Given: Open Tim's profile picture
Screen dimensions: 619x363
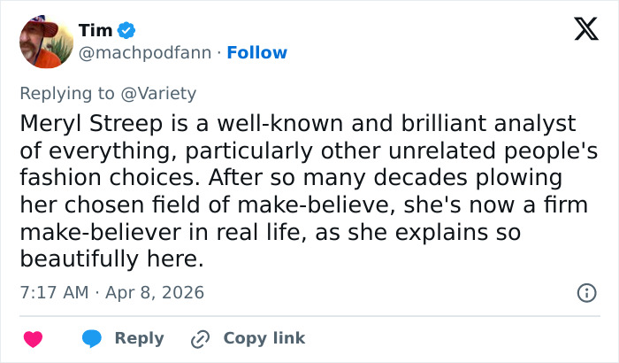Looking at the screenshot, I should 44,42.
